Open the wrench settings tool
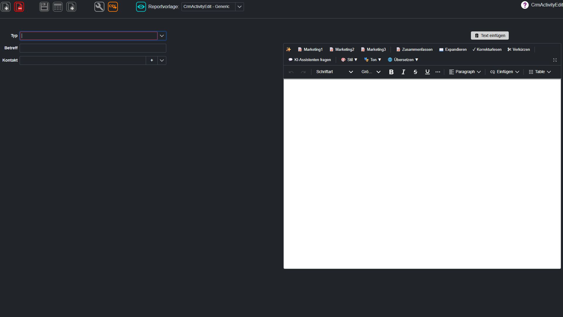The width and height of the screenshot is (563, 317). pyautogui.click(x=99, y=6)
